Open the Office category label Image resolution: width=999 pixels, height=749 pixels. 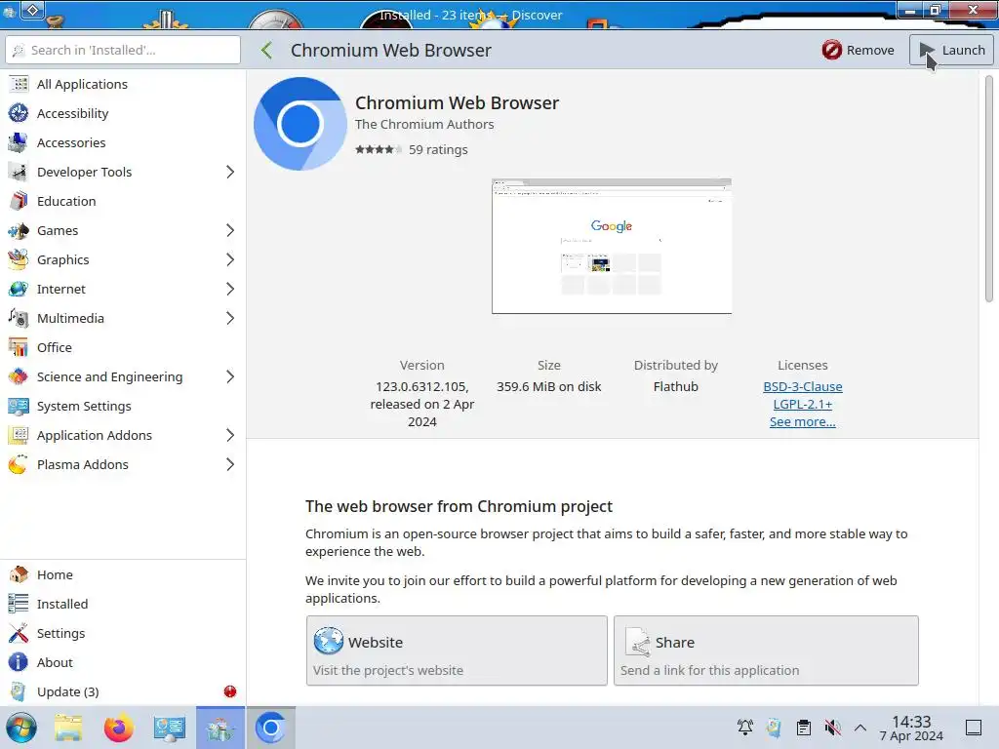(55, 348)
